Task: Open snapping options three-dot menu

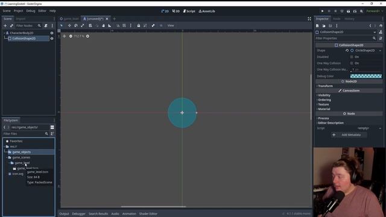Action: [131, 25]
